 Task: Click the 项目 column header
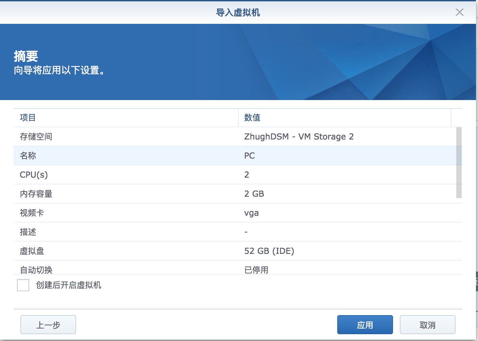(126, 118)
